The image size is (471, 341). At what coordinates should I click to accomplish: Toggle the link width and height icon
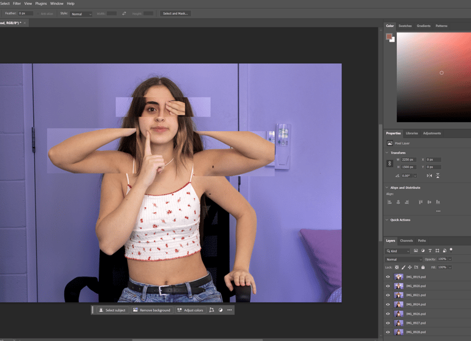pos(389,163)
